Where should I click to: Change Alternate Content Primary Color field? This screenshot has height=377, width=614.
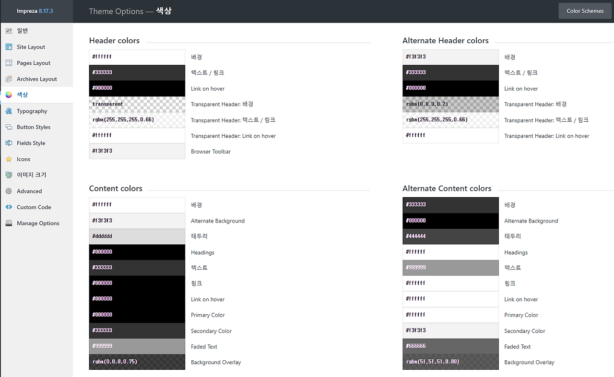[x=450, y=315]
